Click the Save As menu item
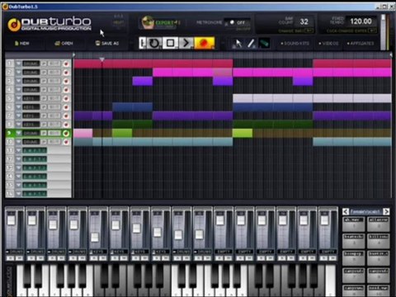This screenshot has height=297, width=396. click(107, 44)
